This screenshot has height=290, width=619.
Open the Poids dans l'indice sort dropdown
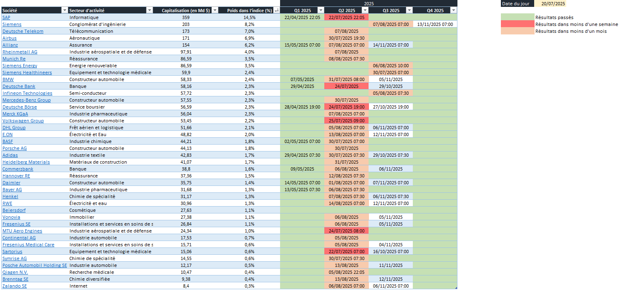coord(276,10)
